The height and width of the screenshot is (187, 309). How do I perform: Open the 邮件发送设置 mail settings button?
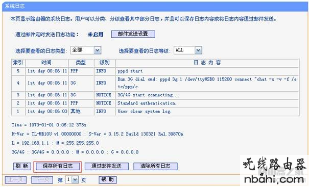coord(133,34)
